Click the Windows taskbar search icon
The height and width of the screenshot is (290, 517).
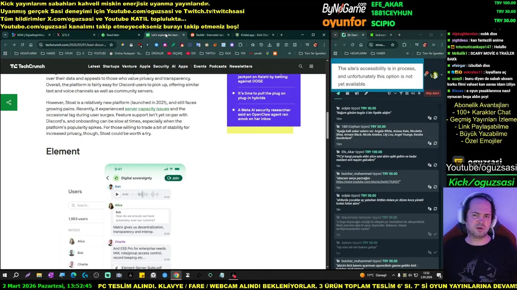click(16, 275)
